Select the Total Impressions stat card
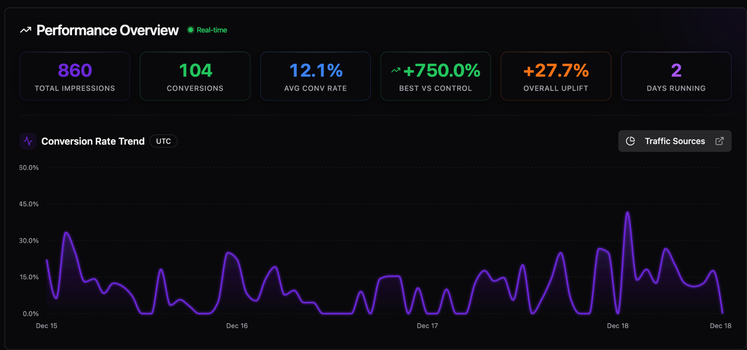Viewport: 747px width, 350px height. pyautogui.click(x=74, y=76)
